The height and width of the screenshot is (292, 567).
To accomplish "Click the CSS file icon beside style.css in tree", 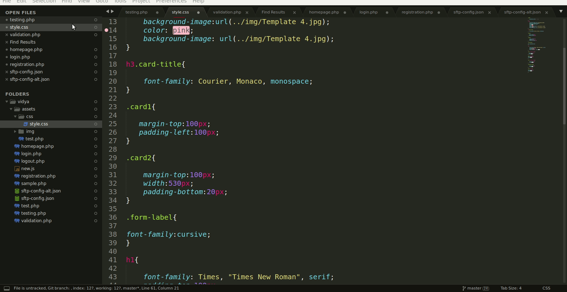I will point(26,124).
